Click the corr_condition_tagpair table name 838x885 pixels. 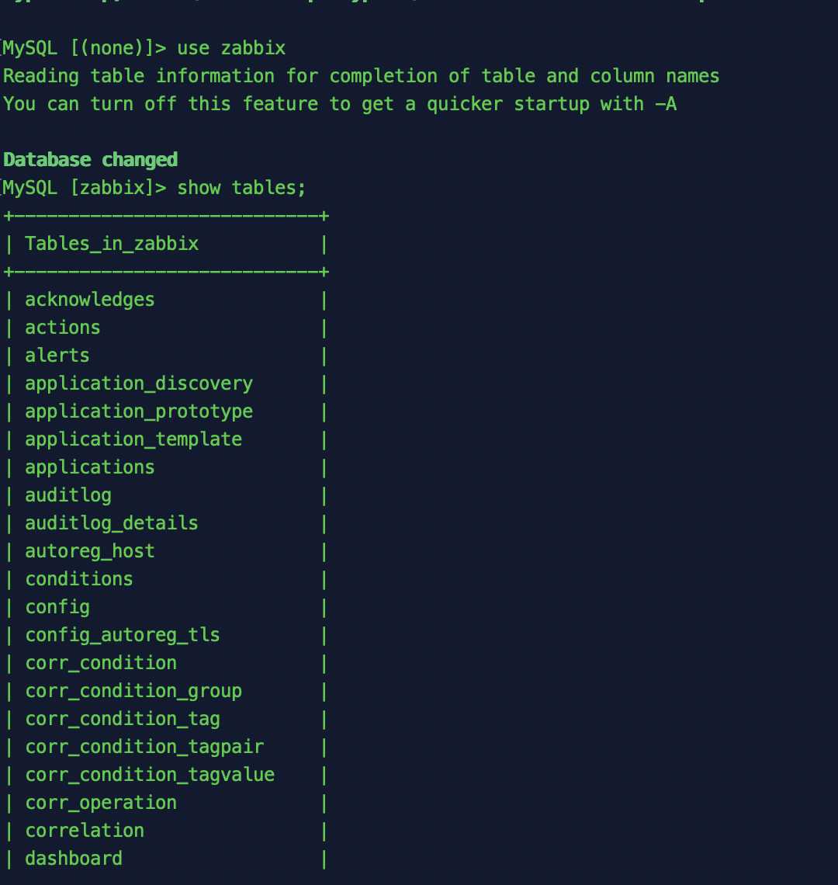pos(144,747)
